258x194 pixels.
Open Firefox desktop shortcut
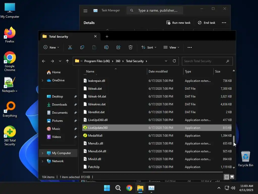tap(10, 35)
